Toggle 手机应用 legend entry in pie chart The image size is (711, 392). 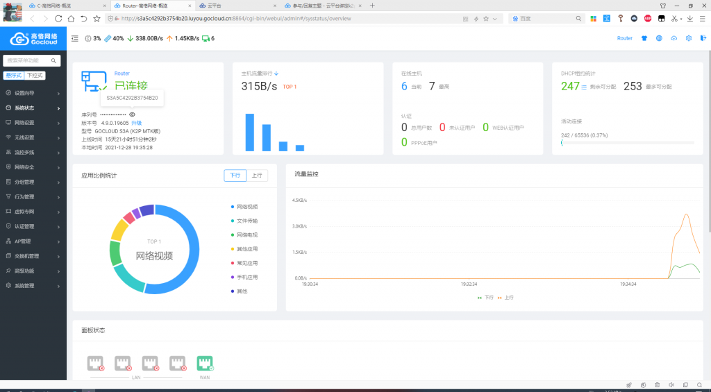pyautogui.click(x=244, y=277)
